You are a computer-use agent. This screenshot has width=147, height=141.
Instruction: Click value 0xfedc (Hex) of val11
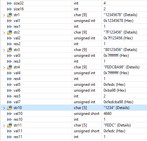[114, 131]
